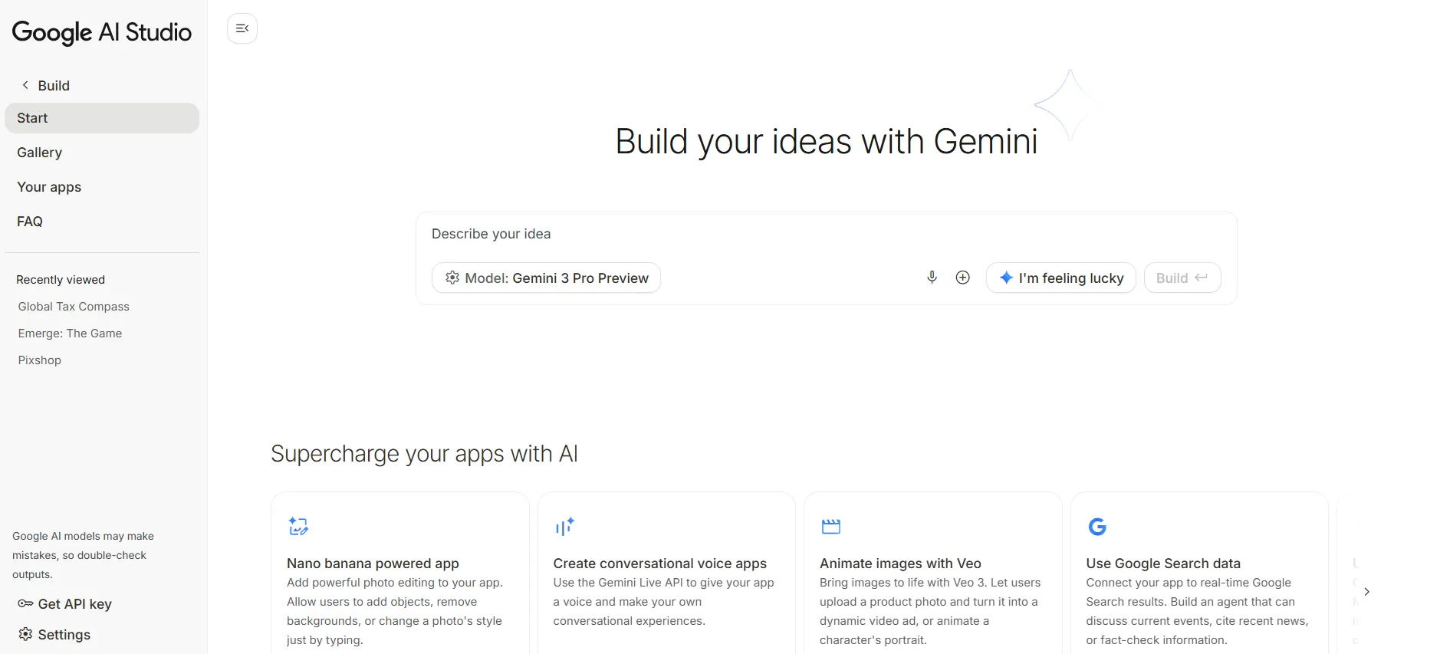Open the Gemini 3 Pro Preview model selector
The width and height of the screenshot is (1440, 654).
pyautogui.click(x=546, y=278)
